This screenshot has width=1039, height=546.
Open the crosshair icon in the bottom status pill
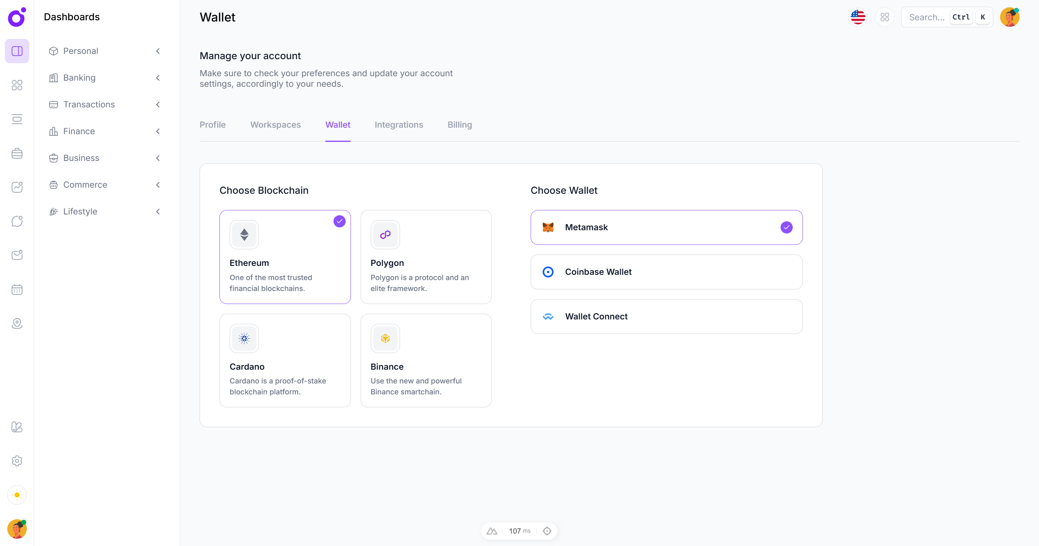(547, 531)
